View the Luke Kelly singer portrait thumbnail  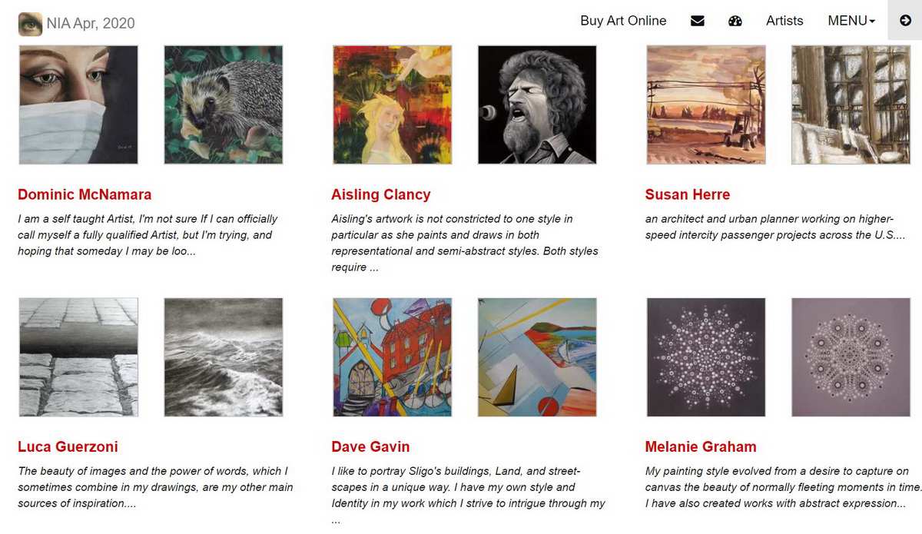click(536, 104)
